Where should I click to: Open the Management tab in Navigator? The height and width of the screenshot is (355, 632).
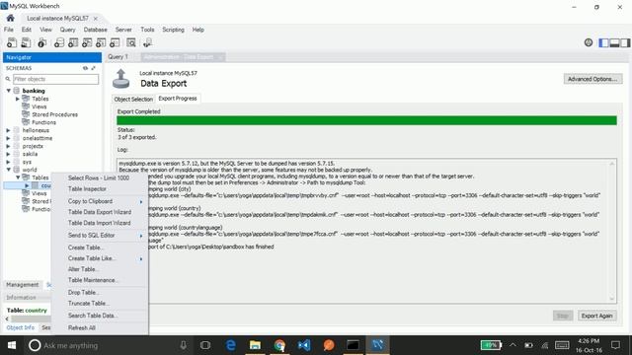click(23, 285)
